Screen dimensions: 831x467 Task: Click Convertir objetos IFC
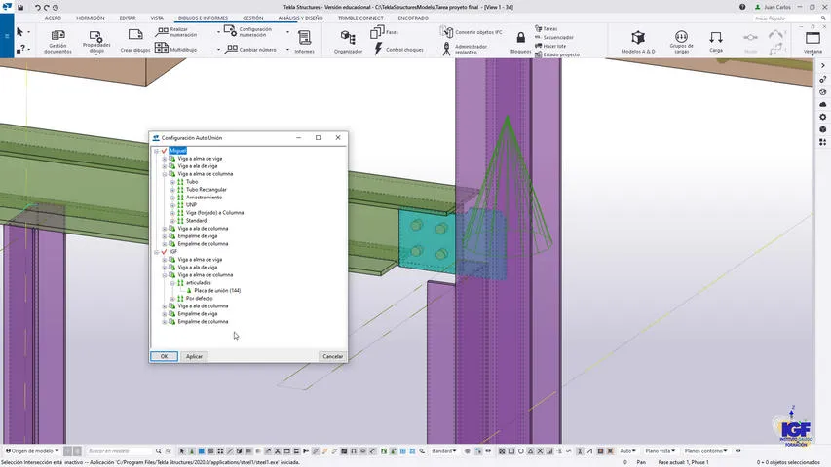click(x=472, y=32)
